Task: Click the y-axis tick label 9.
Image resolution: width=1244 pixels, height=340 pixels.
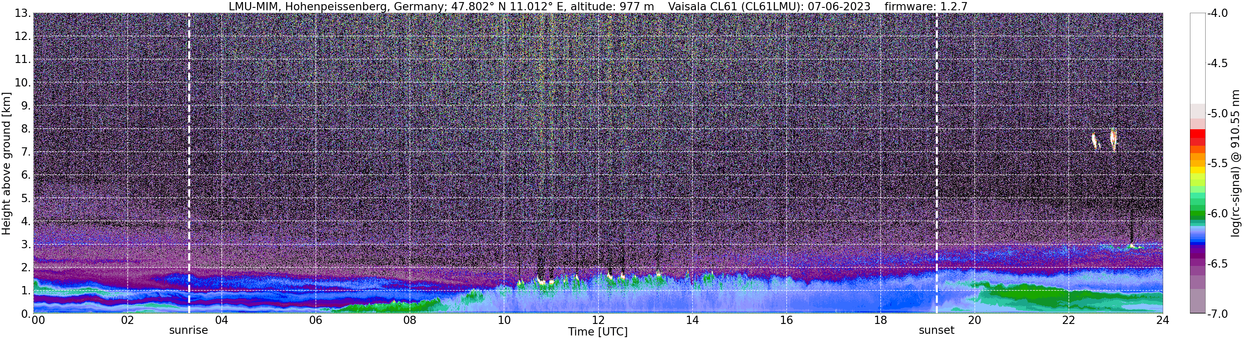Action: coord(26,106)
